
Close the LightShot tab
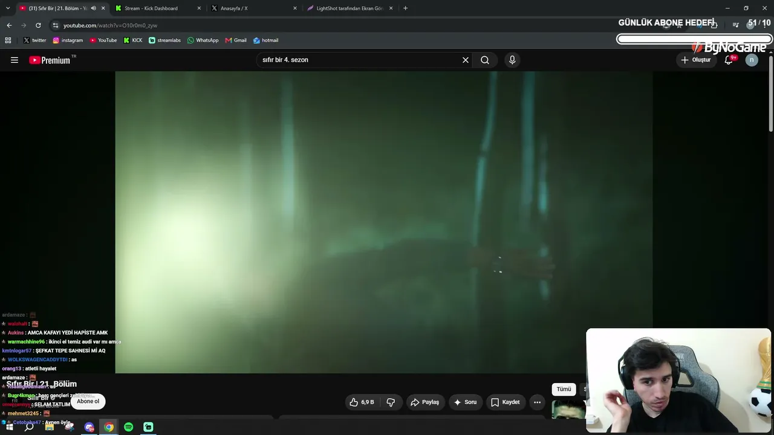391,8
